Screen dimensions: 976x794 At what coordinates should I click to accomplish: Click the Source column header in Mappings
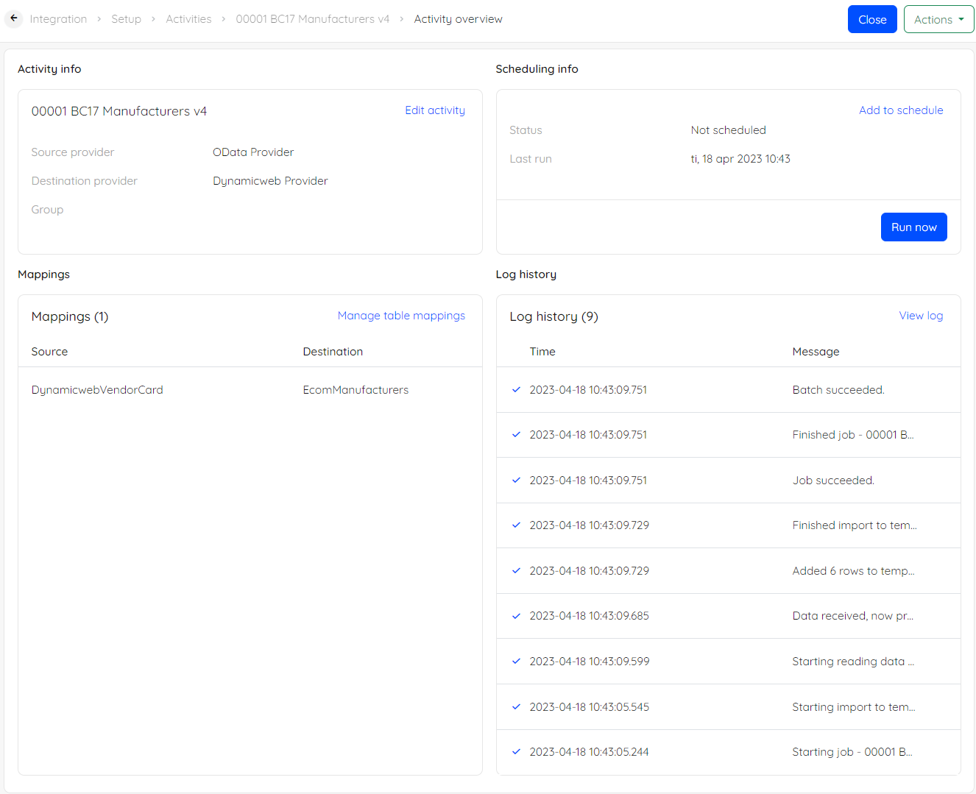(x=49, y=352)
